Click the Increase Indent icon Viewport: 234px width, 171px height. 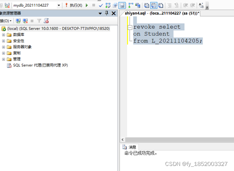[x=193, y=5]
